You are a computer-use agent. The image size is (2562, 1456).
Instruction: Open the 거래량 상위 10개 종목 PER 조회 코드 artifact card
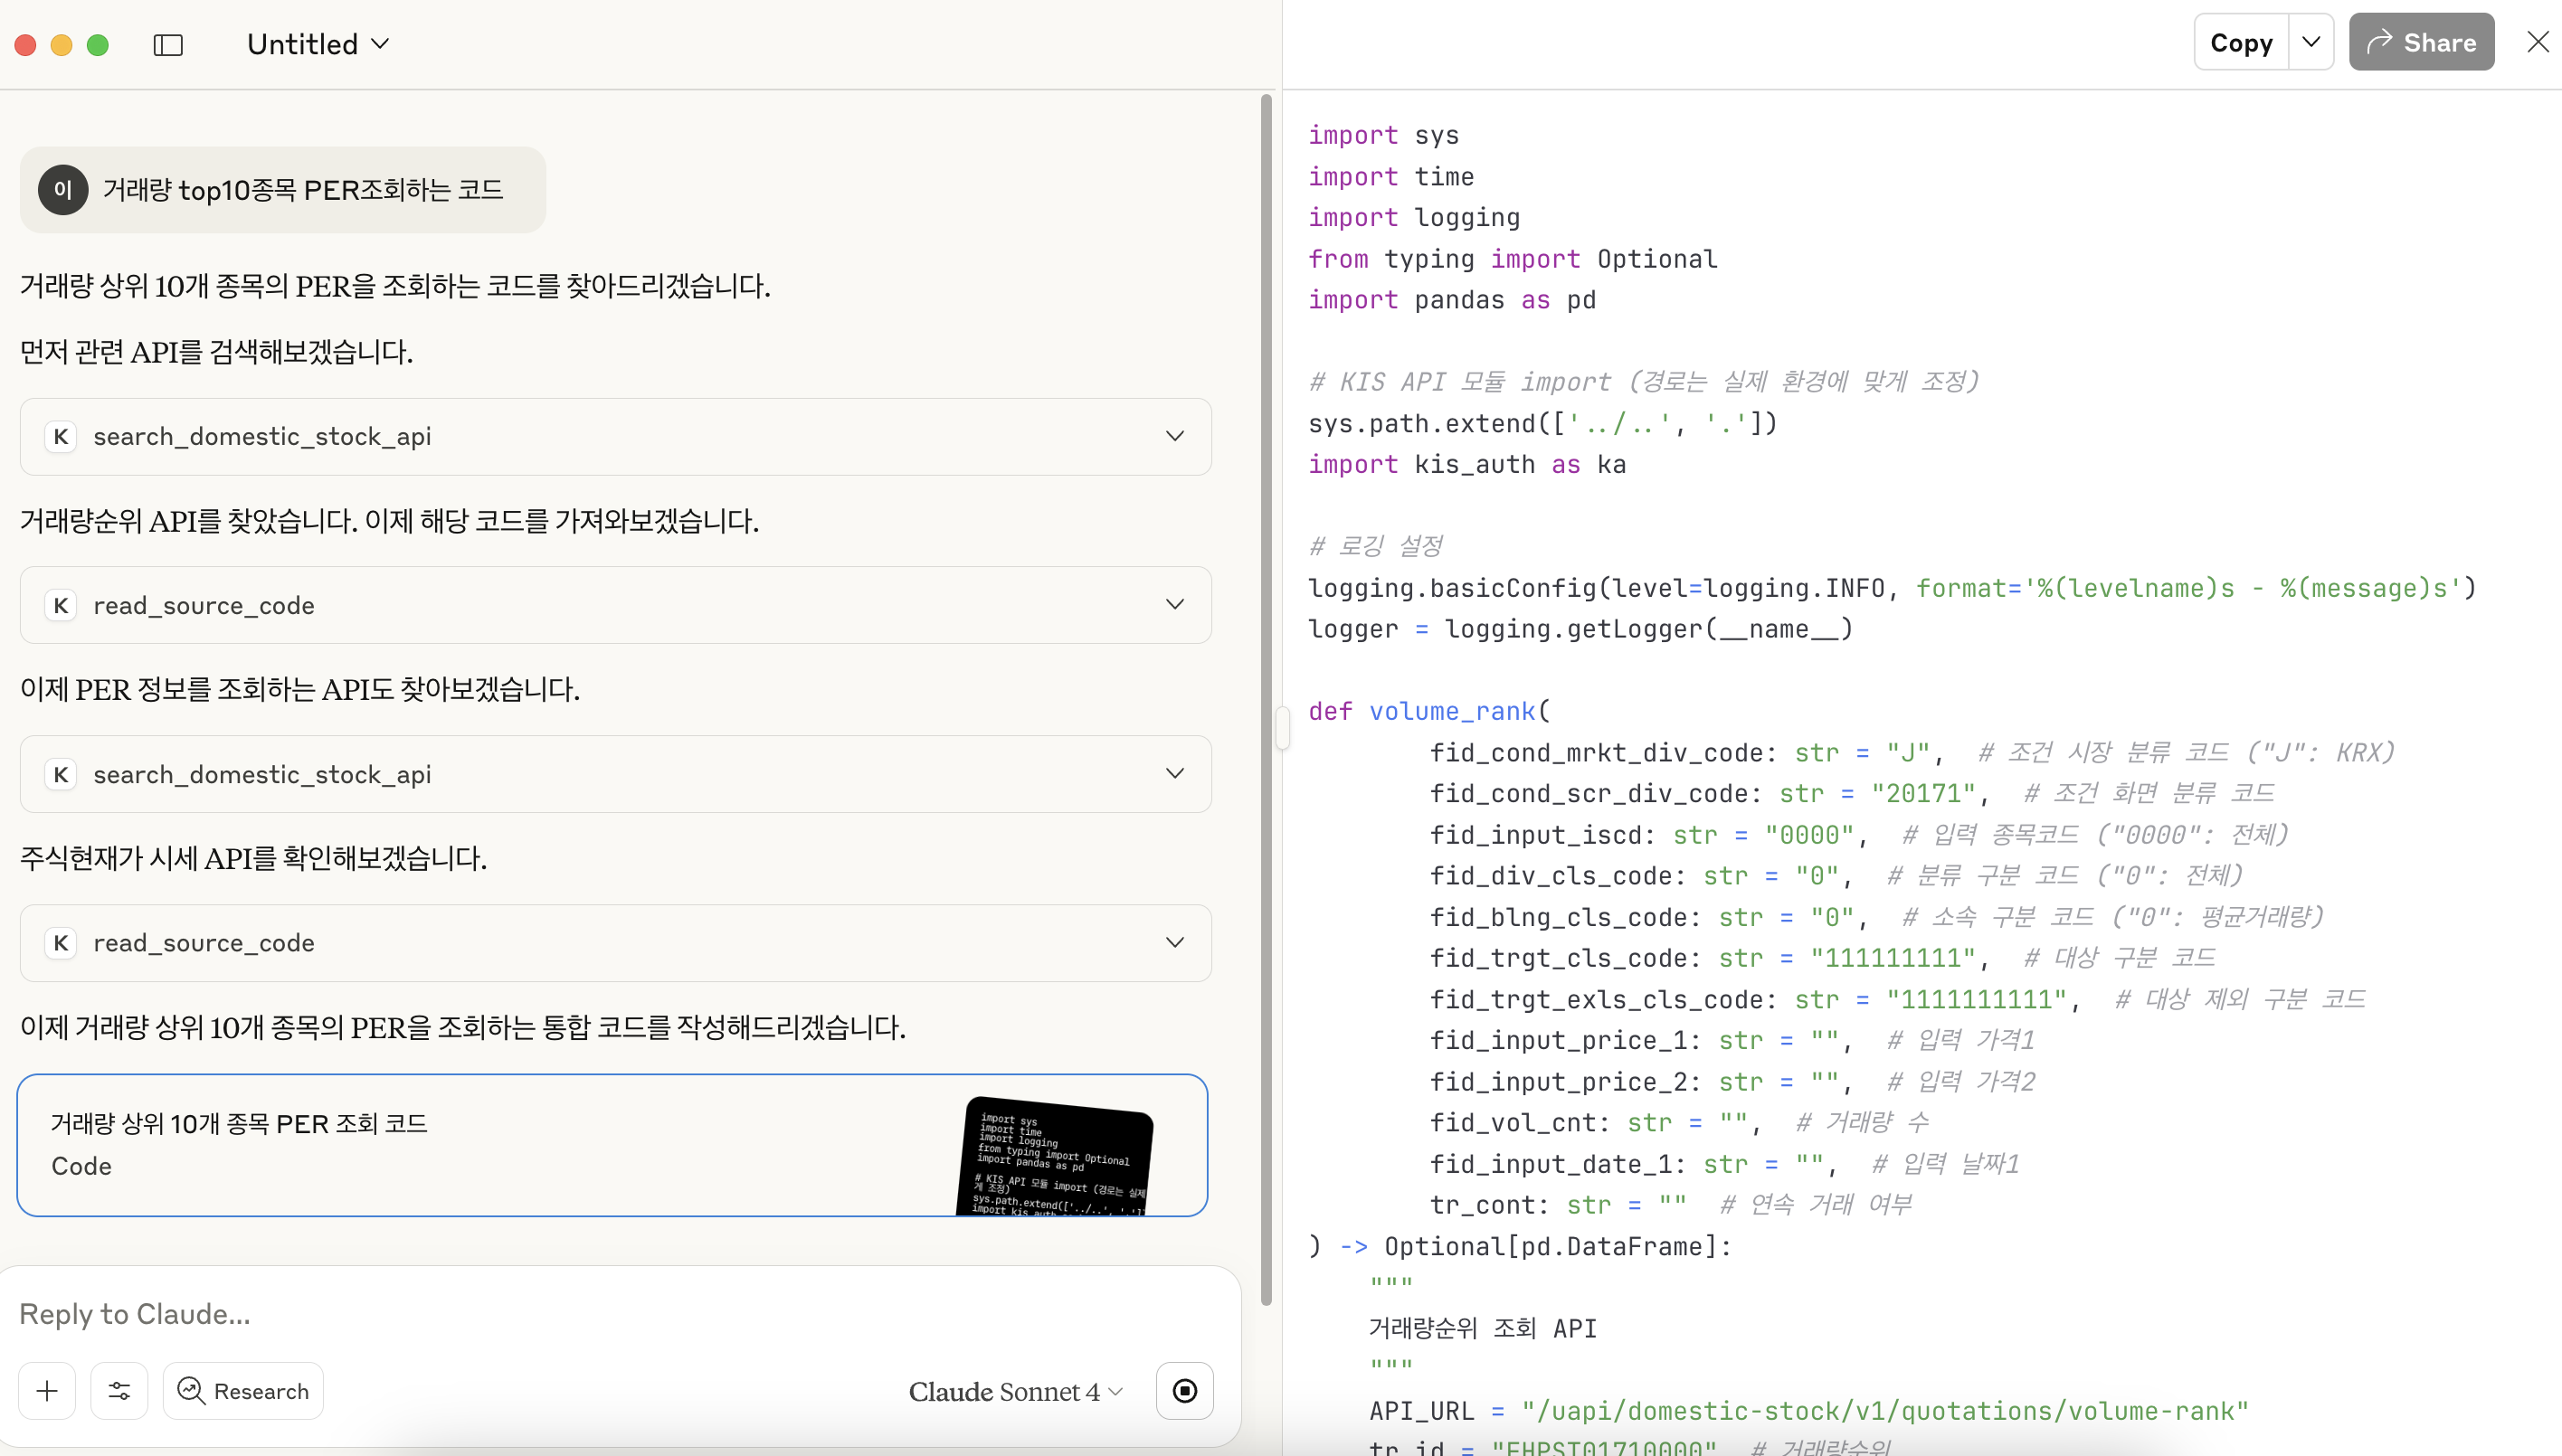(612, 1145)
